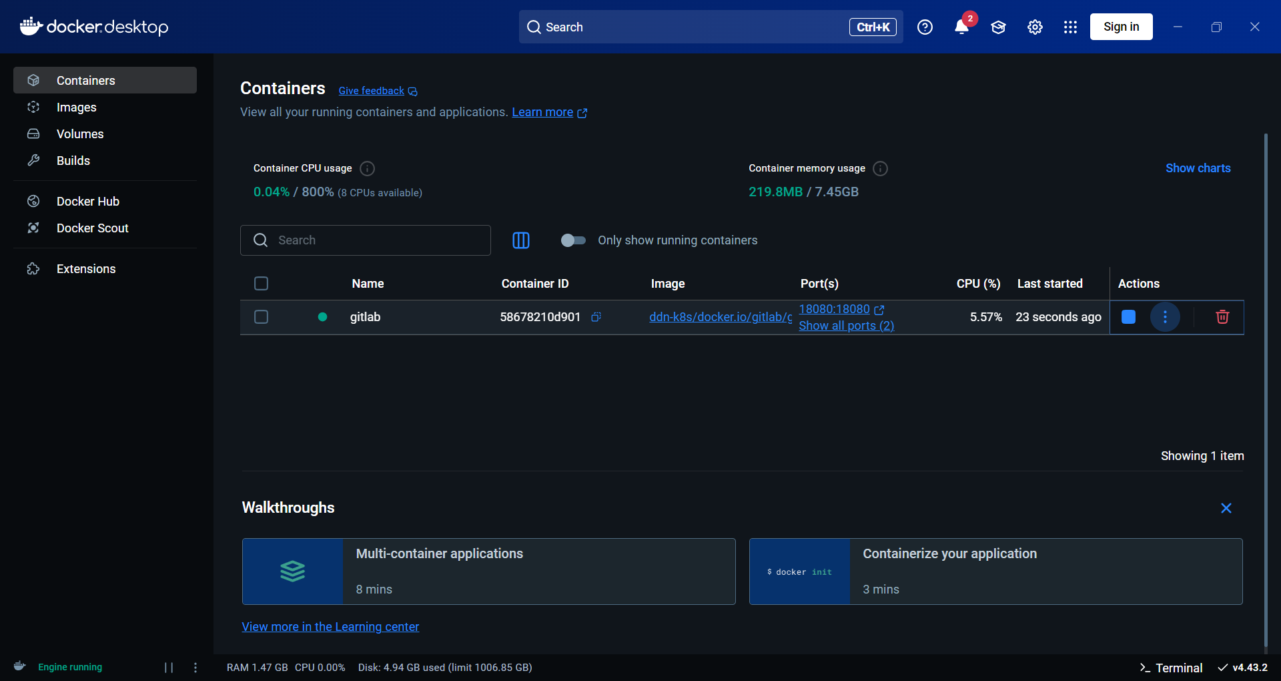Click the Sign in button
This screenshot has width=1281, height=681.
(x=1121, y=27)
